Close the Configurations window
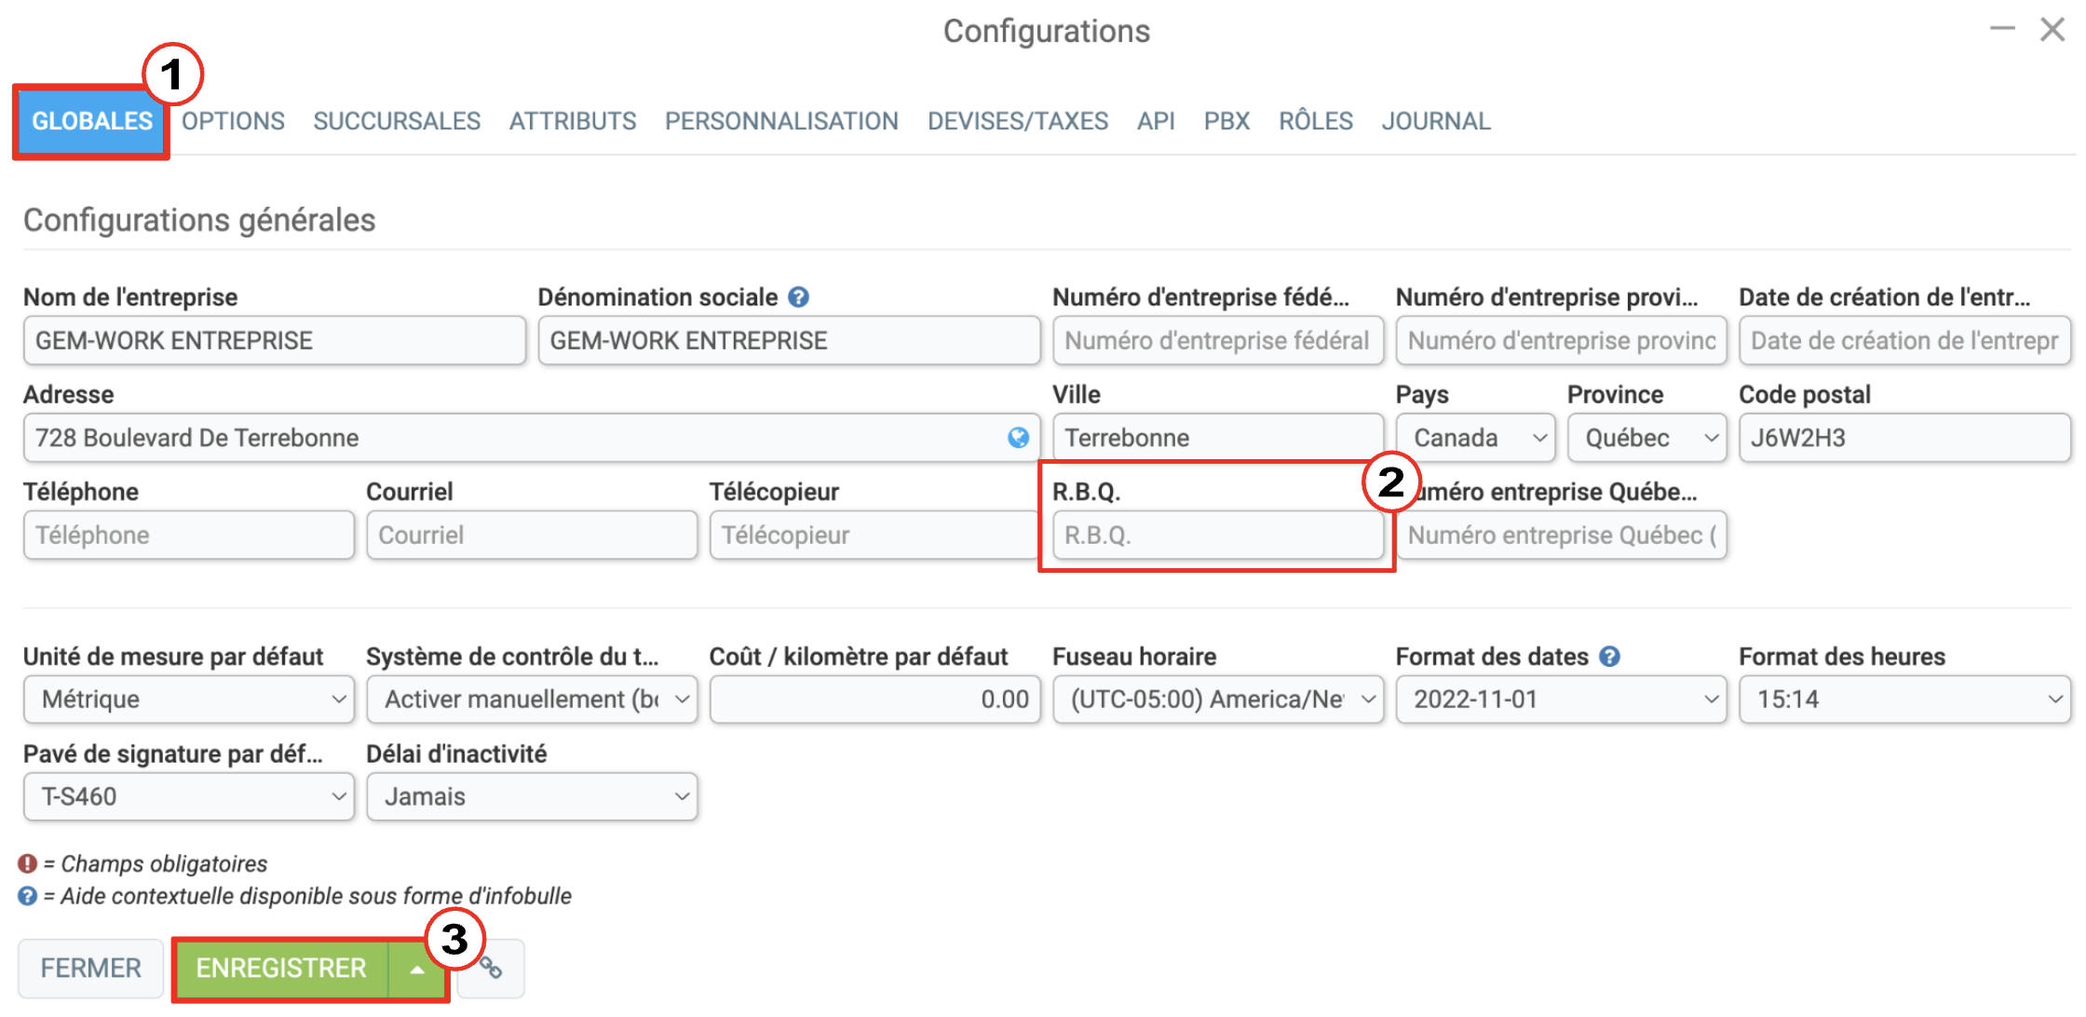The height and width of the screenshot is (1017, 2086). [x=2052, y=30]
